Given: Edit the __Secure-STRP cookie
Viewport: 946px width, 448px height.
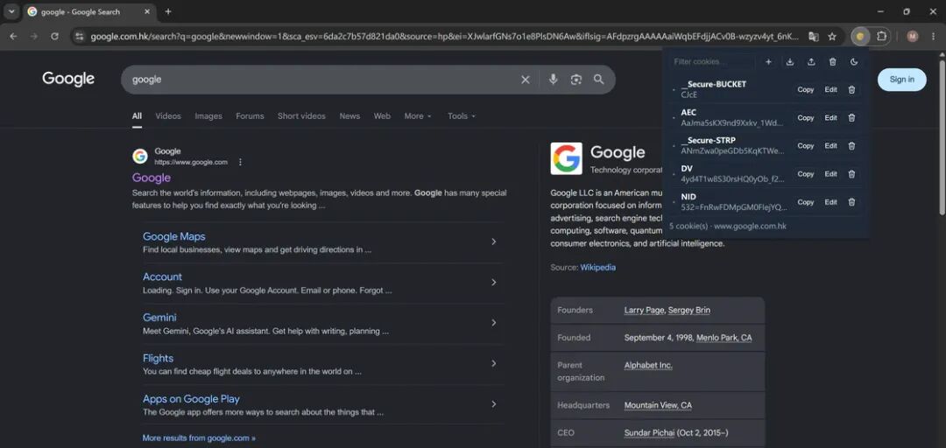Looking at the screenshot, I should click(830, 146).
